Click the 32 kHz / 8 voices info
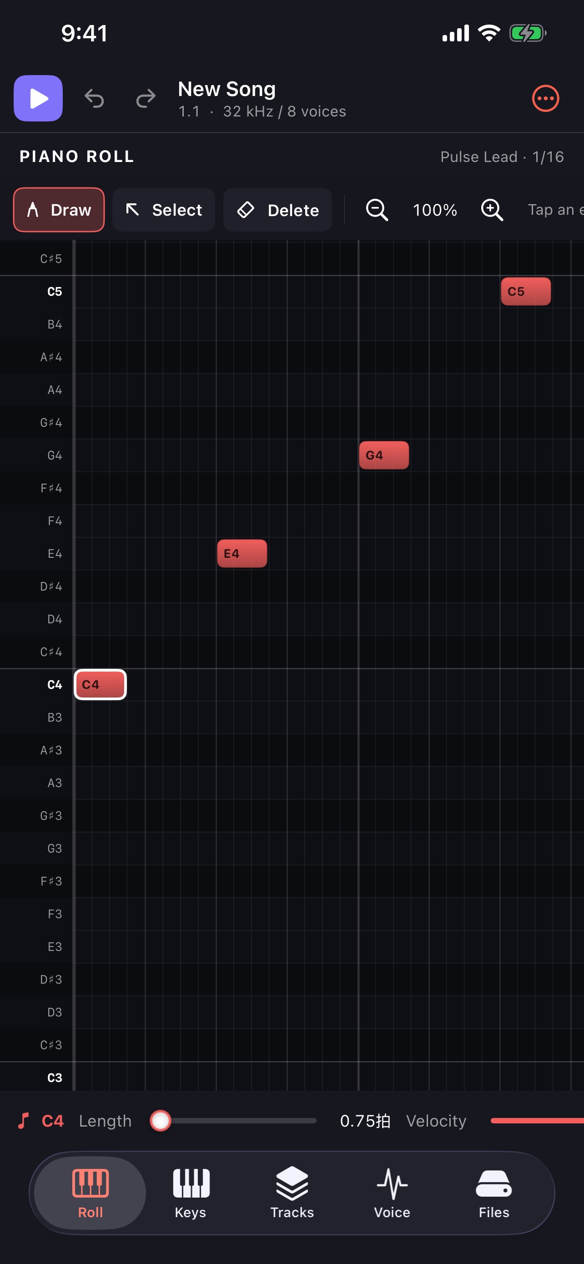This screenshot has width=584, height=1264. pyautogui.click(x=284, y=111)
